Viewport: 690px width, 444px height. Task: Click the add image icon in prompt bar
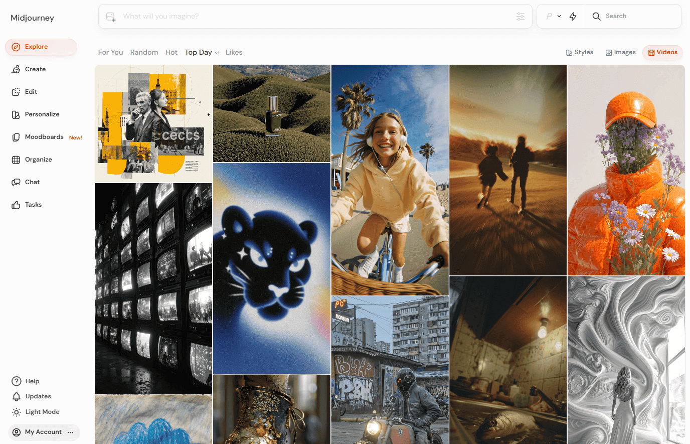tap(111, 17)
